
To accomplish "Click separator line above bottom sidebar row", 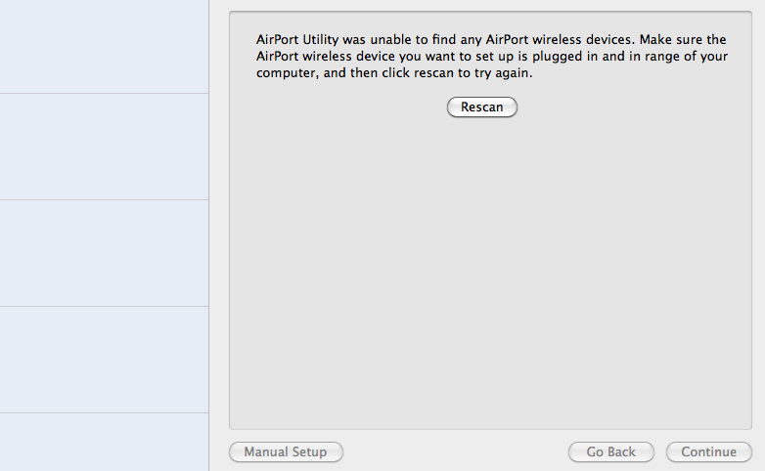I will 104,413.
